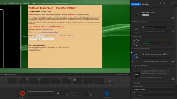This screenshot has height=99, width=177.
Task: Select scene thumbnail 1
Action: pyautogui.click(x=12, y=81)
